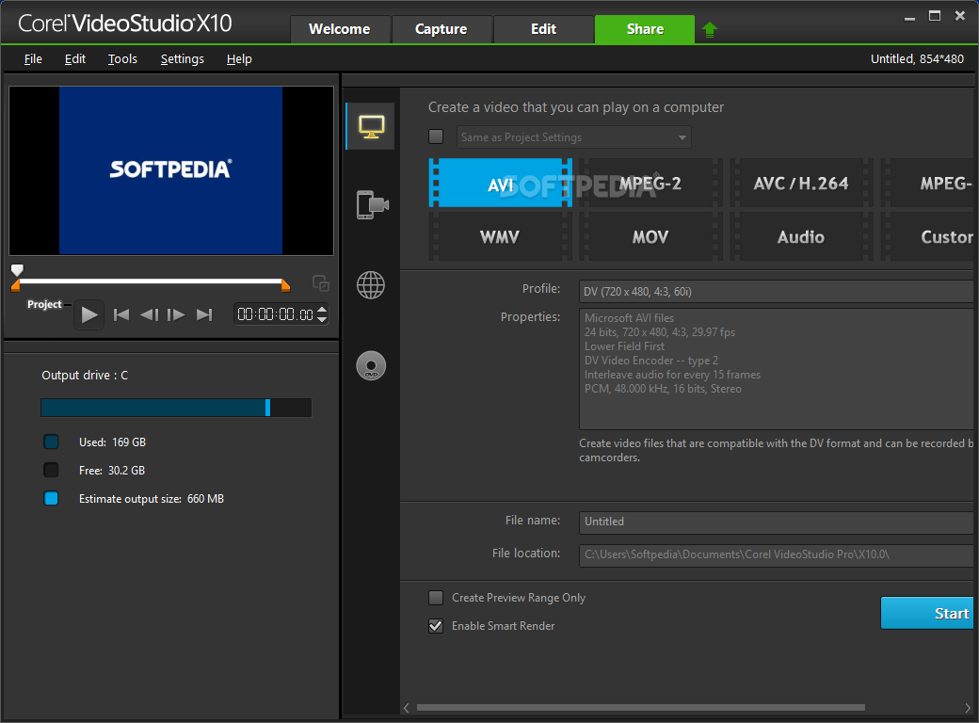Step back one frame
This screenshot has width=979, height=723.
click(150, 314)
